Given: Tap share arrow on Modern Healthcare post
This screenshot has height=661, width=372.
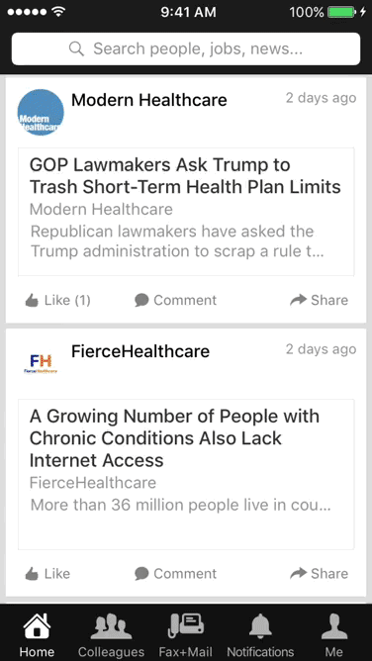Looking at the screenshot, I should click(298, 300).
